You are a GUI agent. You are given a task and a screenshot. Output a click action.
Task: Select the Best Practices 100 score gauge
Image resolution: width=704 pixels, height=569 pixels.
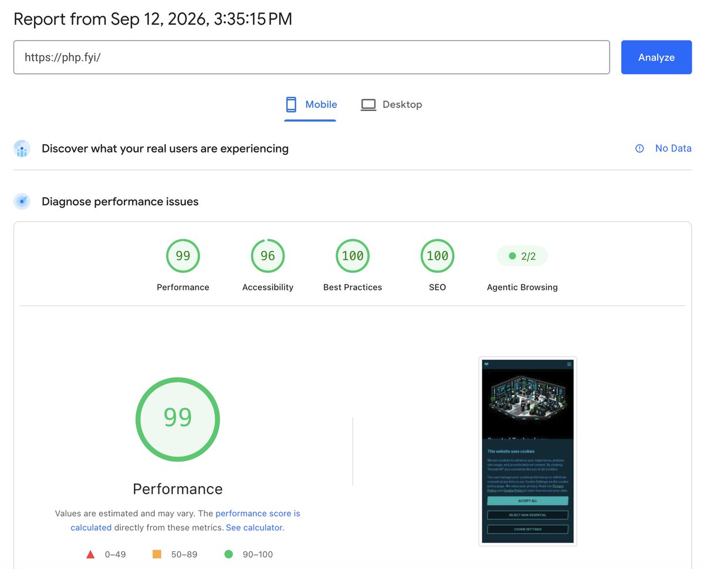click(353, 256)
